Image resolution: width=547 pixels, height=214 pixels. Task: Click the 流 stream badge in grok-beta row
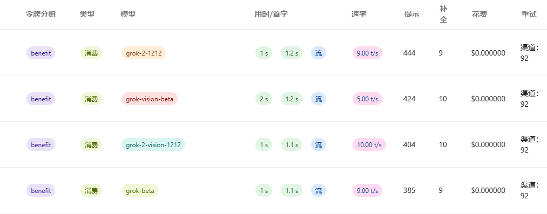(x=319, y=191)
